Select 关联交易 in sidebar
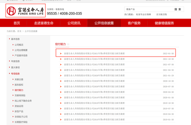 click(19, 79)
